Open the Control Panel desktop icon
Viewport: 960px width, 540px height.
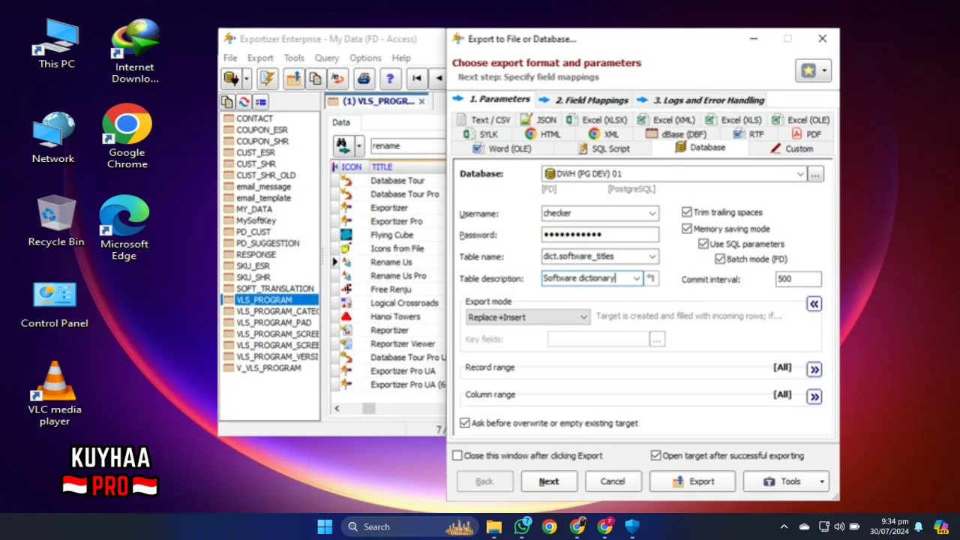55,305
